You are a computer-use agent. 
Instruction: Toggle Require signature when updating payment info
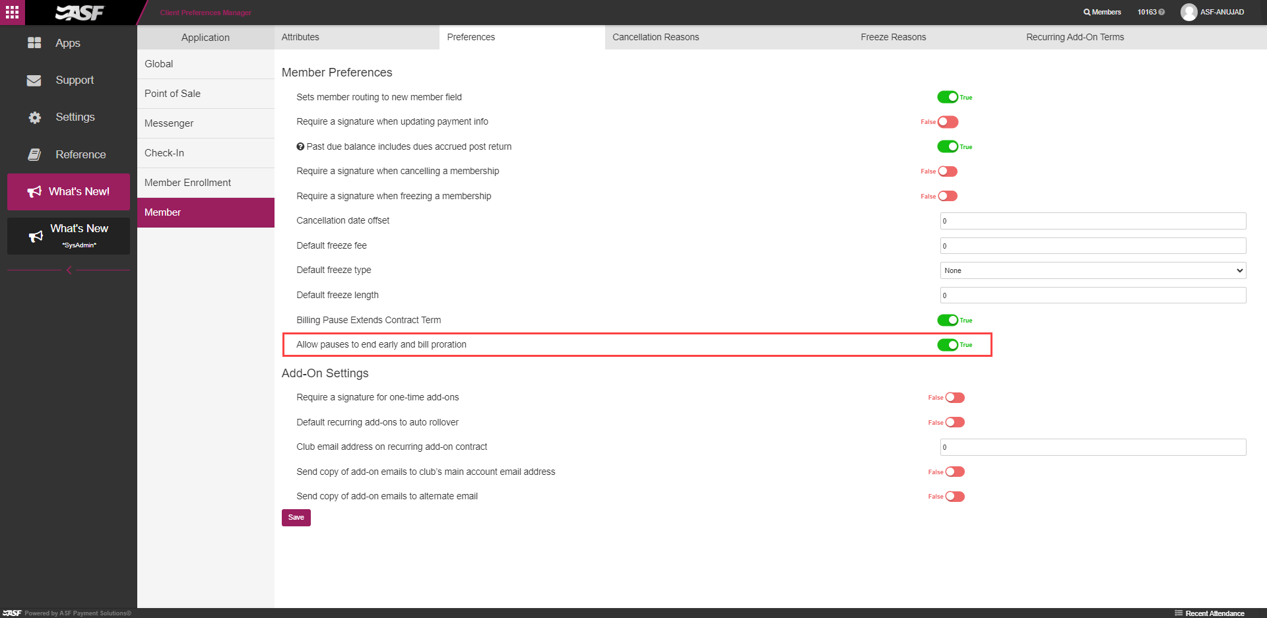coord(948,122)
